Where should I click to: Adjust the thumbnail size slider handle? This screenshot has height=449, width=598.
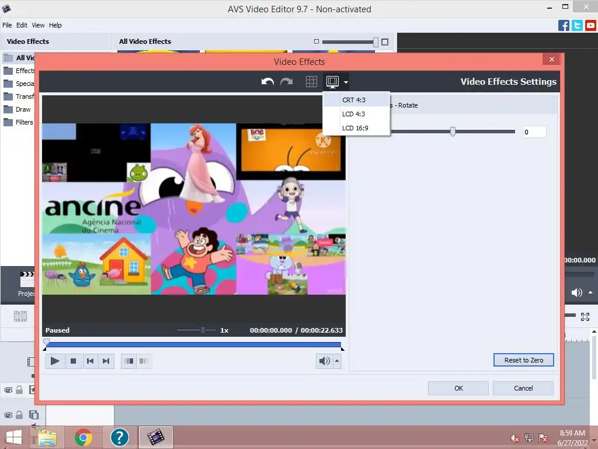tap(376, 42)
